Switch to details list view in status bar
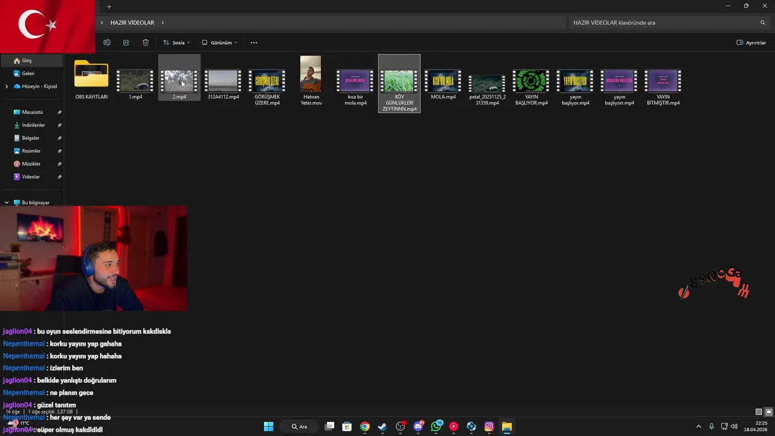Viewport: 775px width, 436px height. 759,412
